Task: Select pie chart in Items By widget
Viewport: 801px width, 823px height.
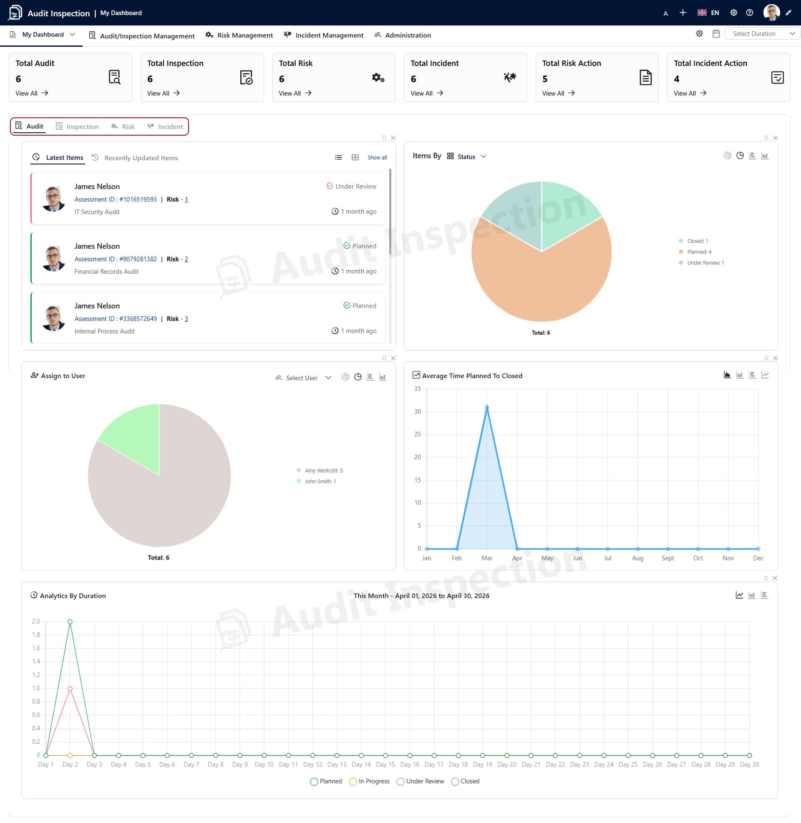Action: coord(740,156)
